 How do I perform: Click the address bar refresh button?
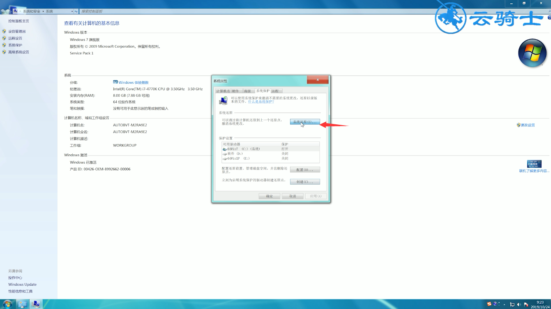click(x=76, y=11)
